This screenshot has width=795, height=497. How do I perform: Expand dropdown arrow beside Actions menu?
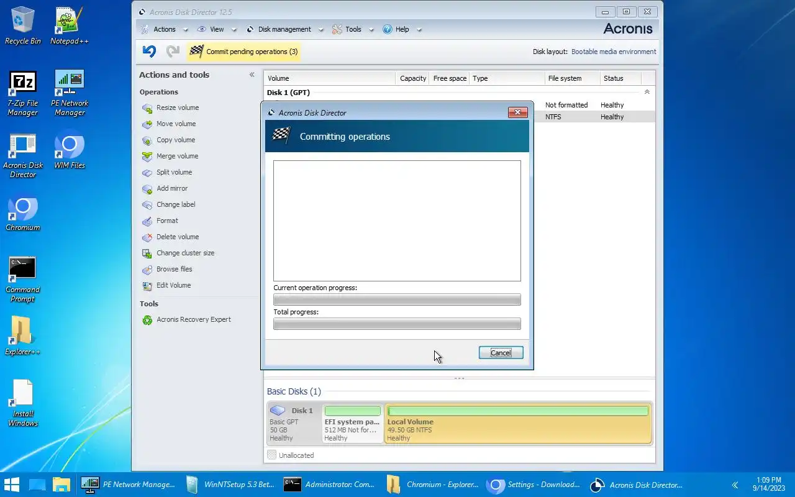coord(186,30)
